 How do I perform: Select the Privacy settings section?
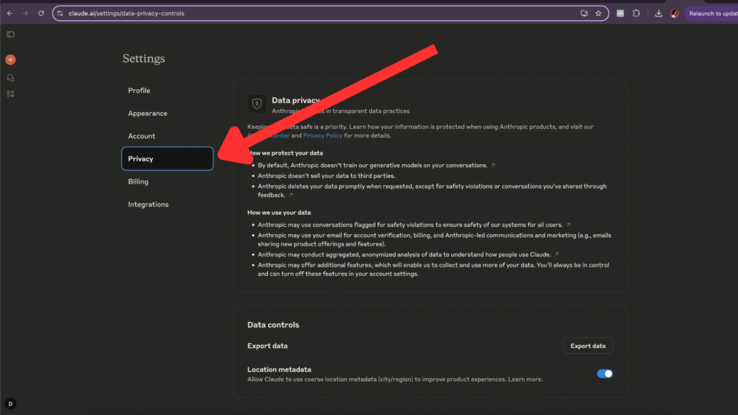click(167, 159)
